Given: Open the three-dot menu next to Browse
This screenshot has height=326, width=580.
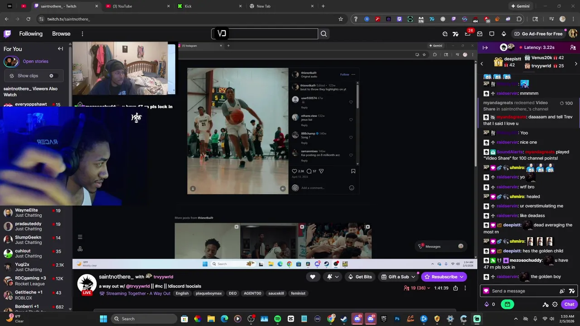Looking at the screenshot, I should (82, 34).
